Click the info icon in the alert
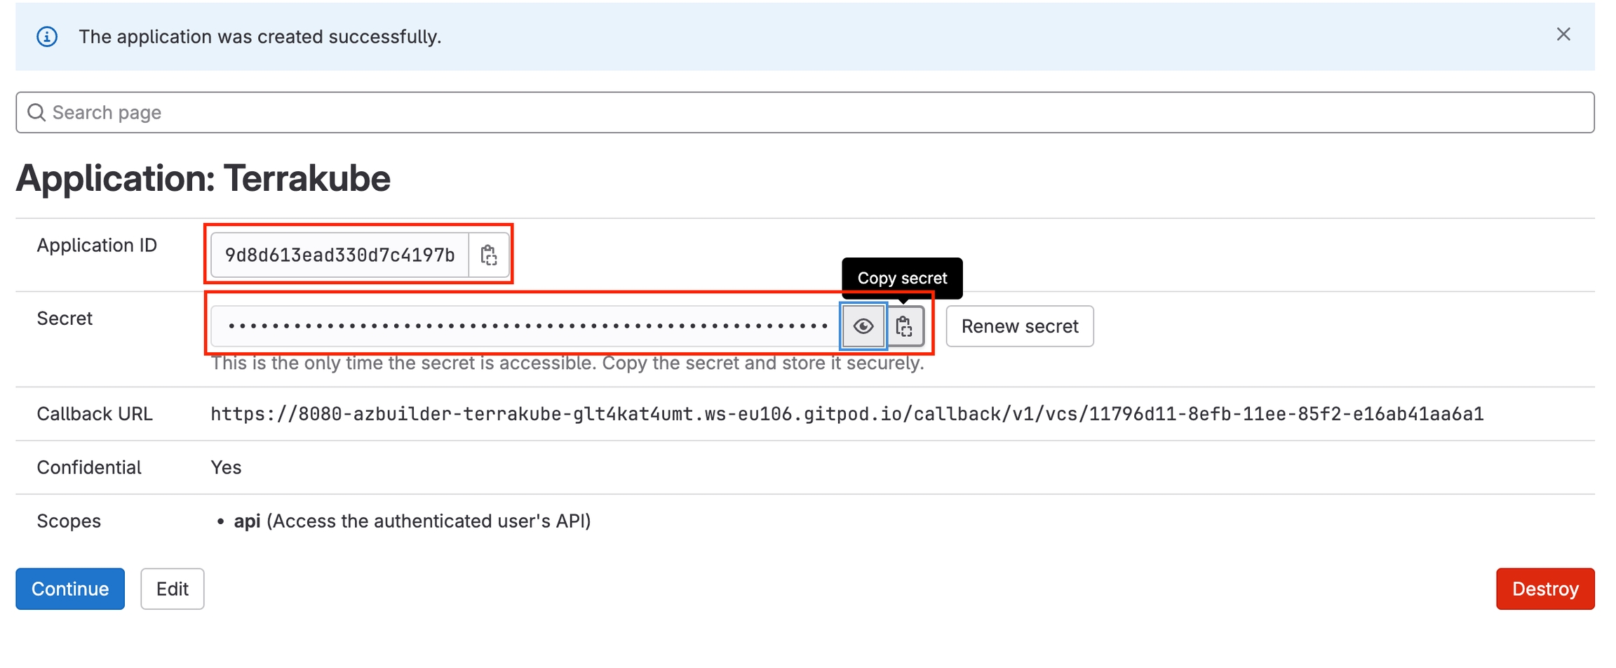Screen dimensions: 1616x668 47,36
